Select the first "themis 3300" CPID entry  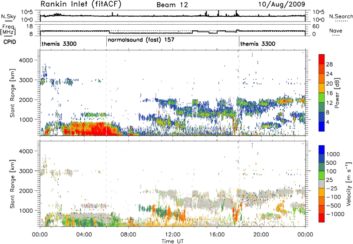(x=59, y=44)
